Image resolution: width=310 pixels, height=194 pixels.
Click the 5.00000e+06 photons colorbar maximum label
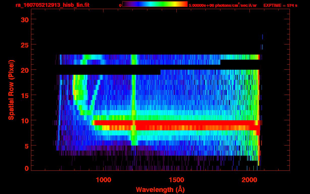(223, 5)
